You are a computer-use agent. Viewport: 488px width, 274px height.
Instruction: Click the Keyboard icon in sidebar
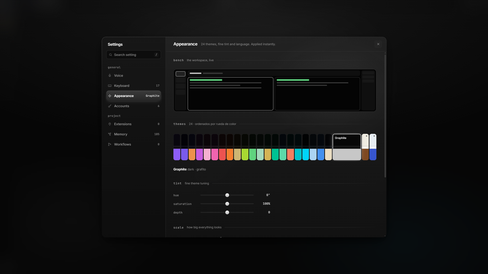pos(110,86)
